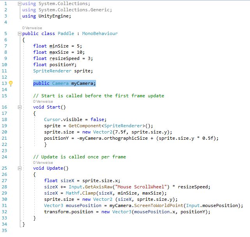The height and width of the screenshot is (237, 250).
Task: Collapse the Update method body
Action: click(20, 168)
